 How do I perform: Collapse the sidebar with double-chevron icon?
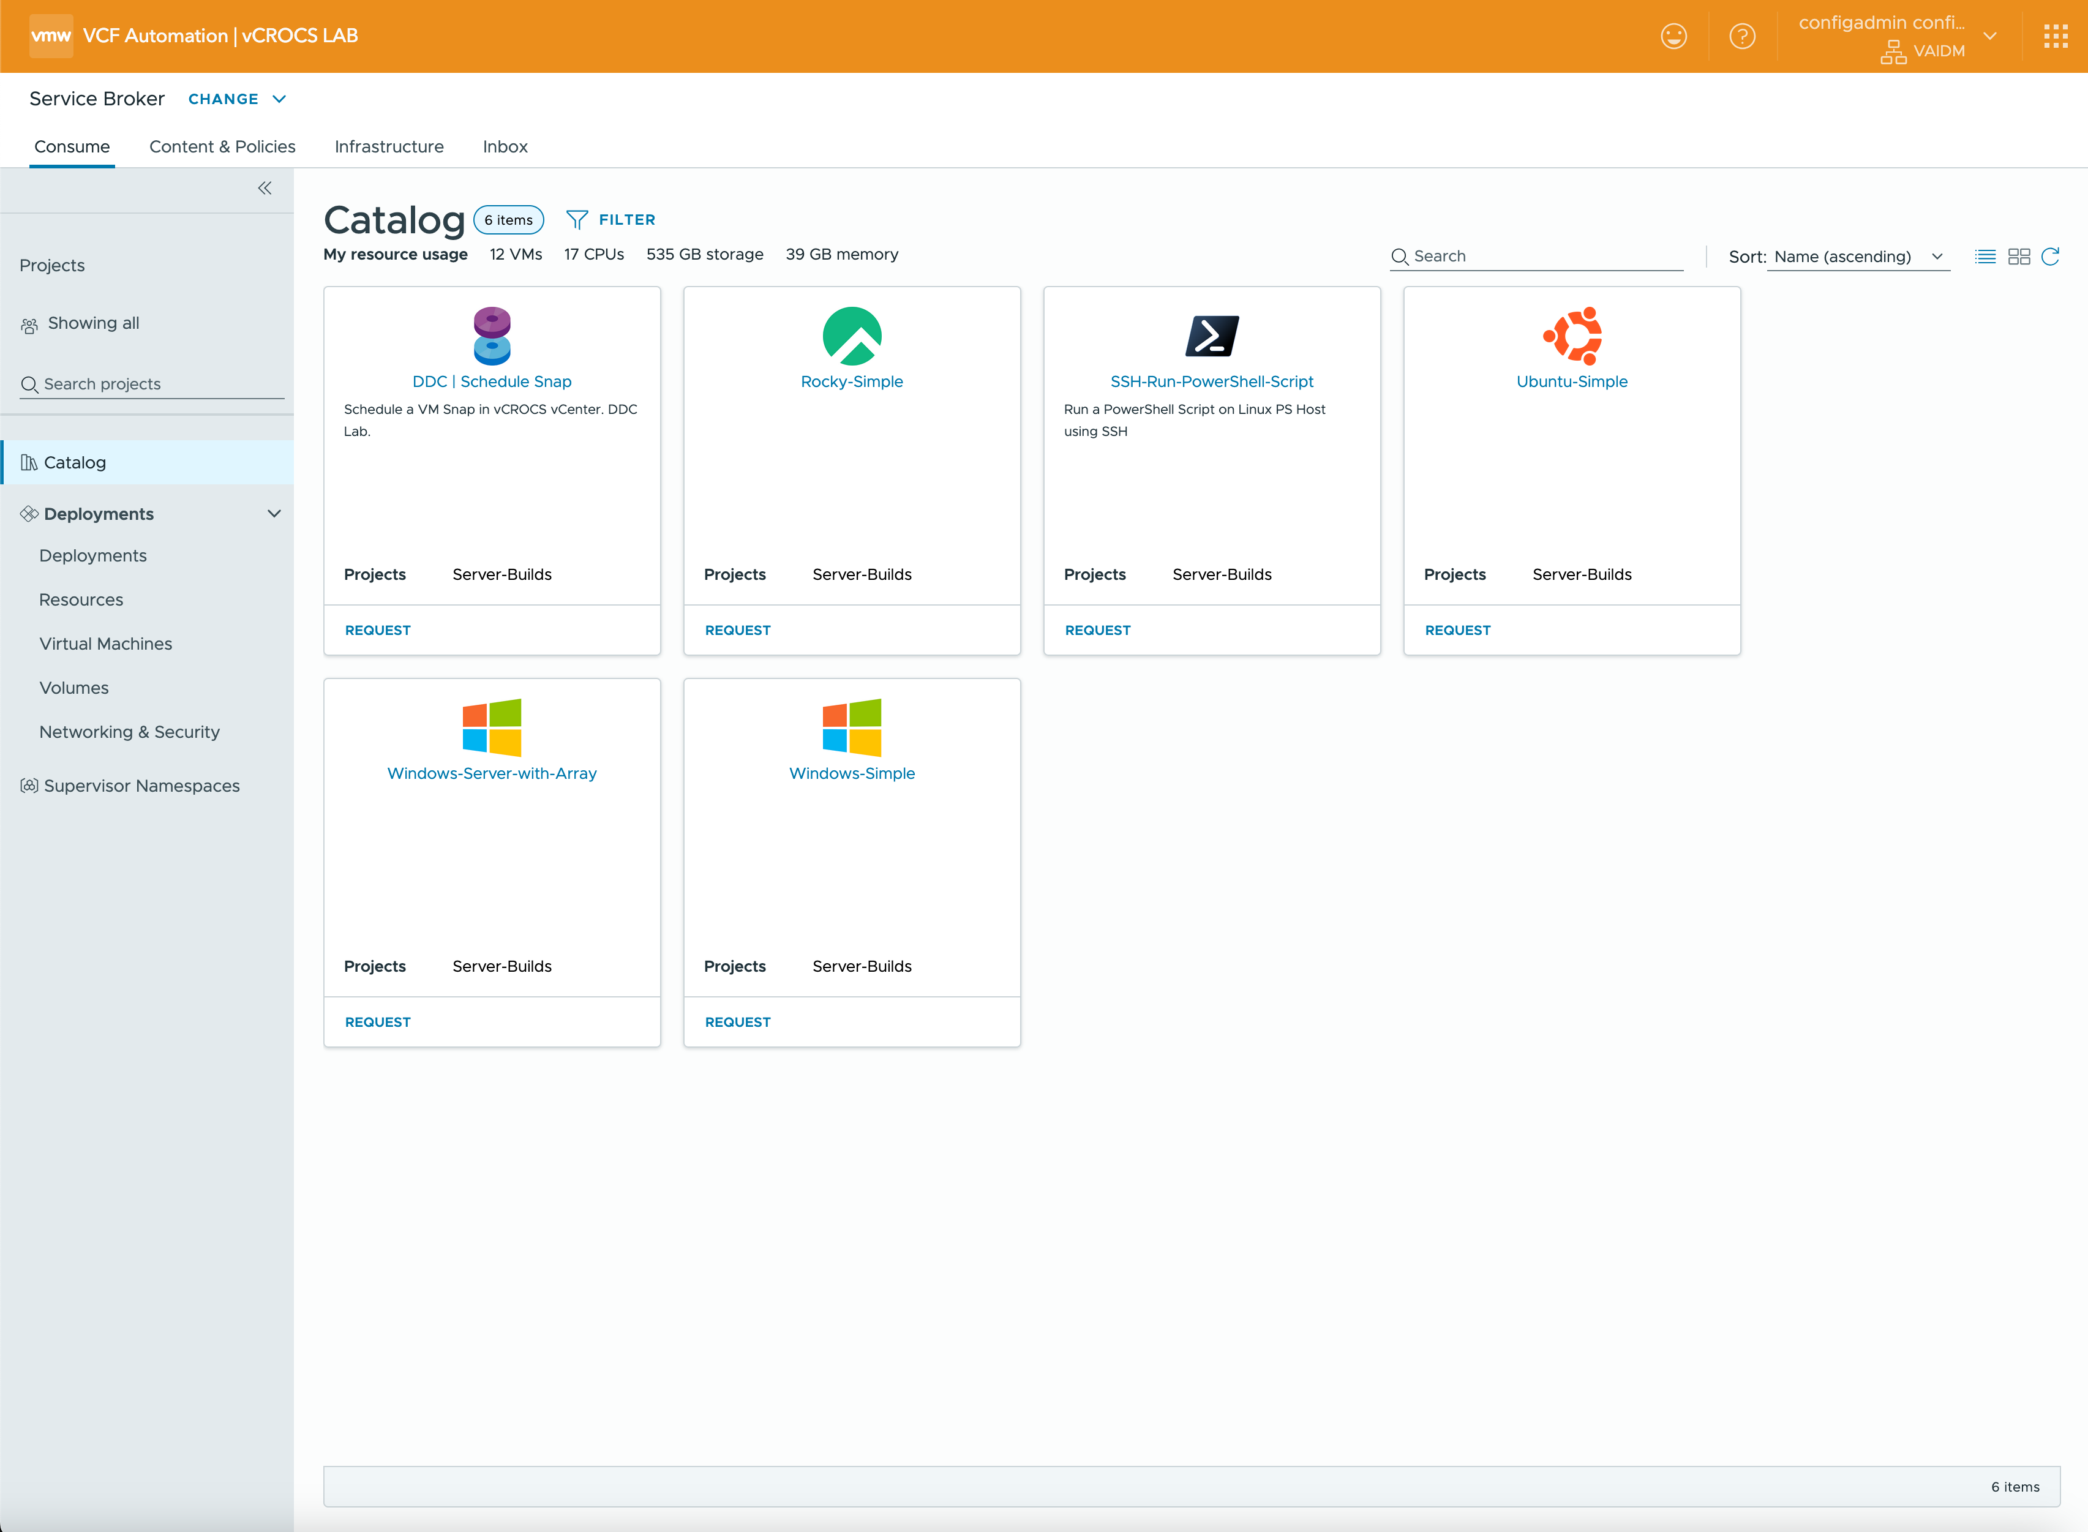pos(265,188)
